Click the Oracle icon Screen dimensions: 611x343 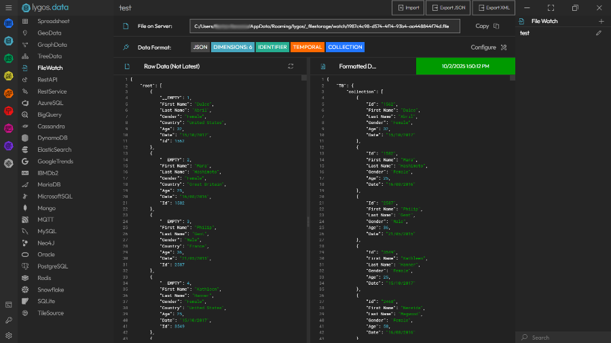point(25,254)
